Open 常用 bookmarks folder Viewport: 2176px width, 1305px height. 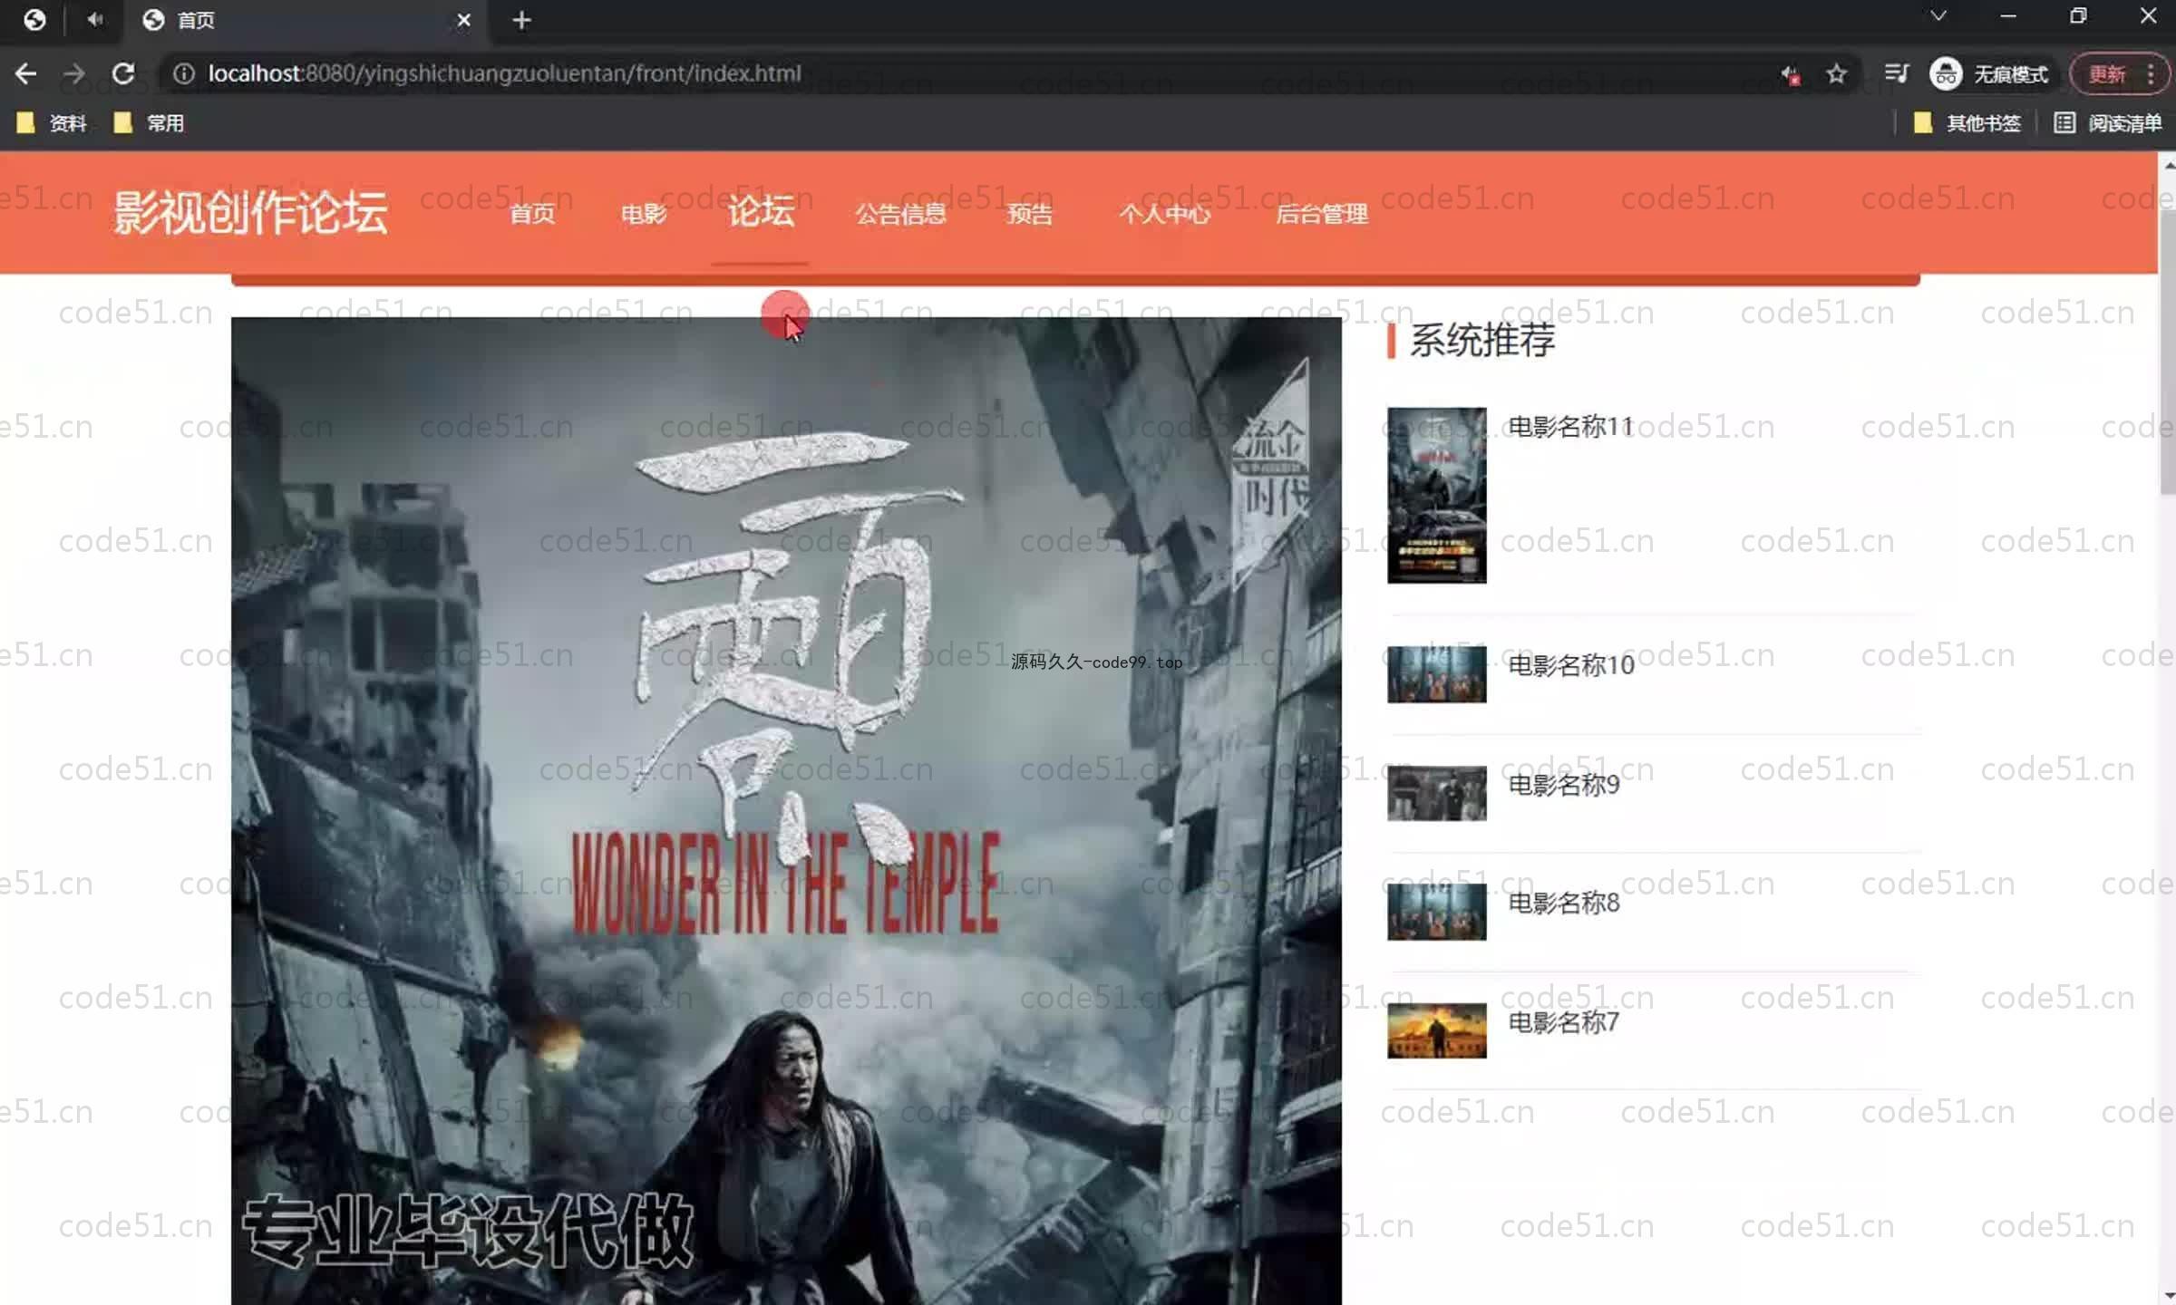tap(149, 122)
